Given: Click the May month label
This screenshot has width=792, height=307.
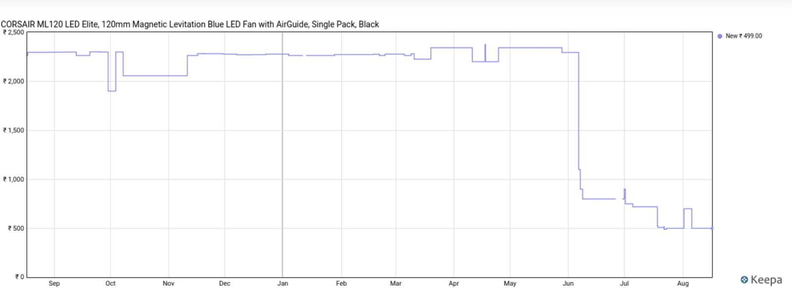Looking at the screenshot, I should click(x=510, y=283).
